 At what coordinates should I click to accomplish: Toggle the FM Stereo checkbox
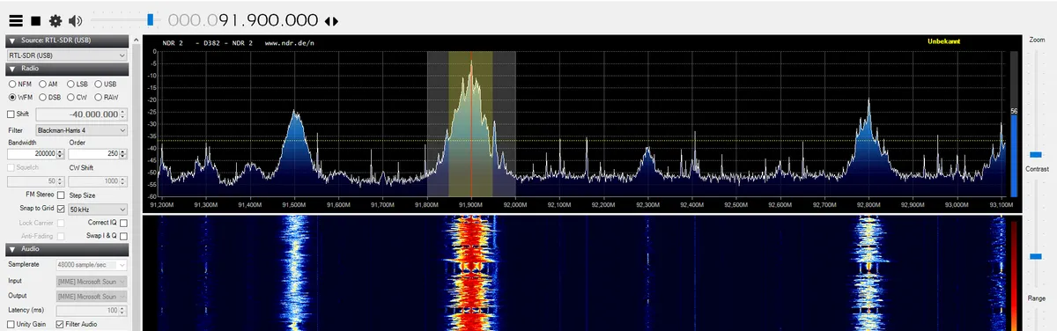[x=61, y=195]
